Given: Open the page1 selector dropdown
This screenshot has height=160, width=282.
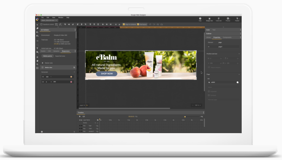Looking at the screenshot, I should point(82,105).
